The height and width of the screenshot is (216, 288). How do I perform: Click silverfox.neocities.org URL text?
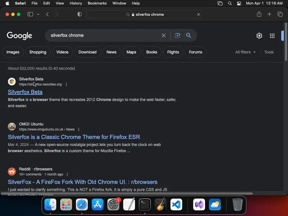[40, 84]
